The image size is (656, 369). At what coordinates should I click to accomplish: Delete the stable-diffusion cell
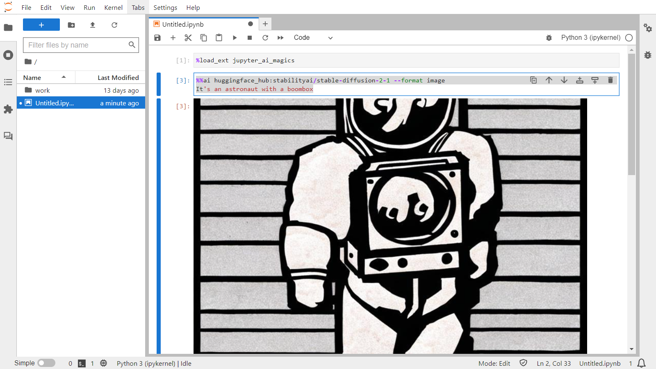610,80
